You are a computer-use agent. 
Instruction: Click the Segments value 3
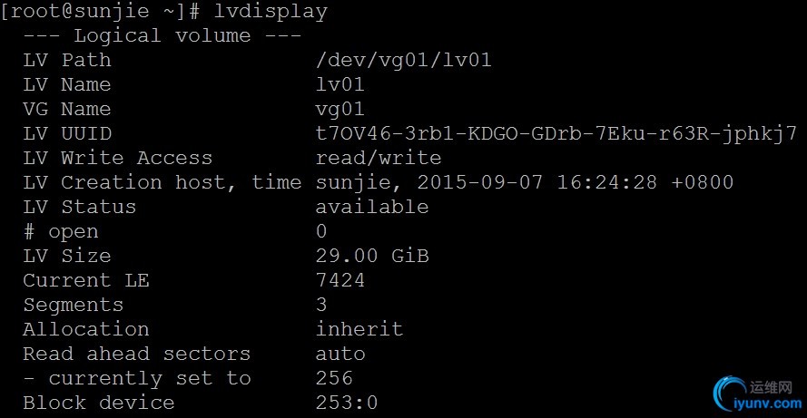point(322,306)
